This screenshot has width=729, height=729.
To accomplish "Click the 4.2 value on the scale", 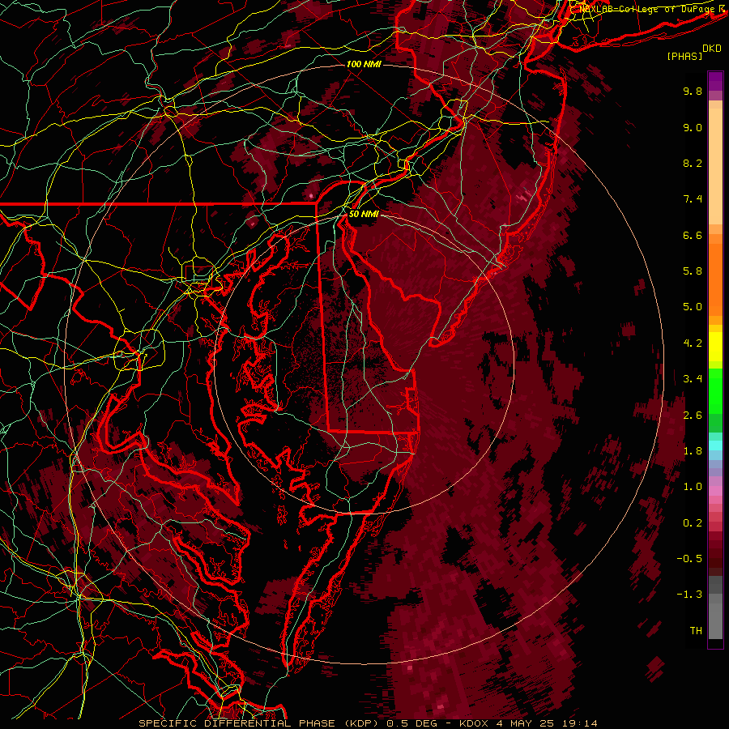I will click(x=693, y=343).
